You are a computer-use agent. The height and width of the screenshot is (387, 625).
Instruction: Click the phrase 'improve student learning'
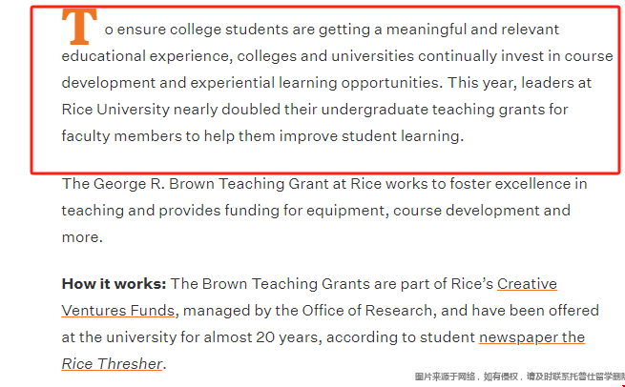369,136
